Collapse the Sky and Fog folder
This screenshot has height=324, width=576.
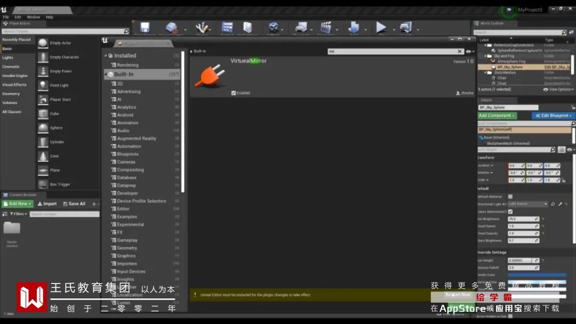tap(485, 56)
